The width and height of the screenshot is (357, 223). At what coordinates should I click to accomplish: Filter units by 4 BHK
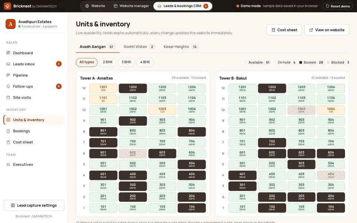[x=145, y=62]
